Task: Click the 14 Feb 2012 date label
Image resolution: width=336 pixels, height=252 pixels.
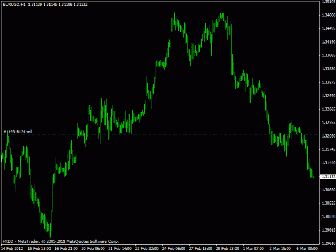Action: click(12, 249)
